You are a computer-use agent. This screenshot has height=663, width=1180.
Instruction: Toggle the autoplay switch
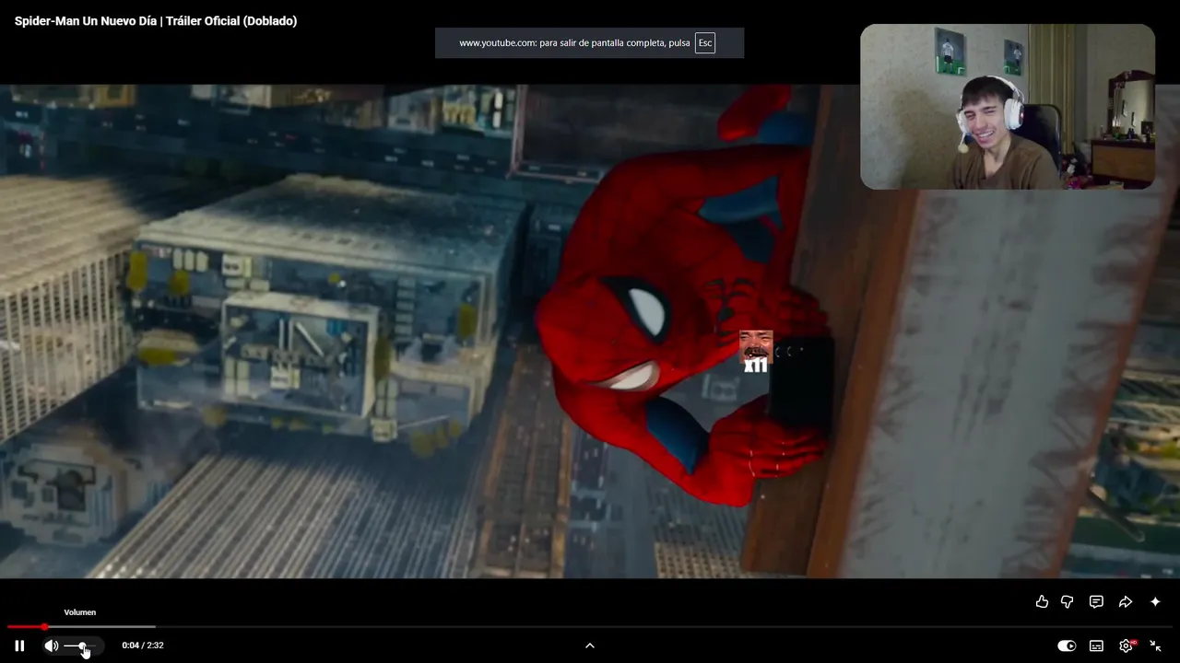click(x=1067, y=646)
